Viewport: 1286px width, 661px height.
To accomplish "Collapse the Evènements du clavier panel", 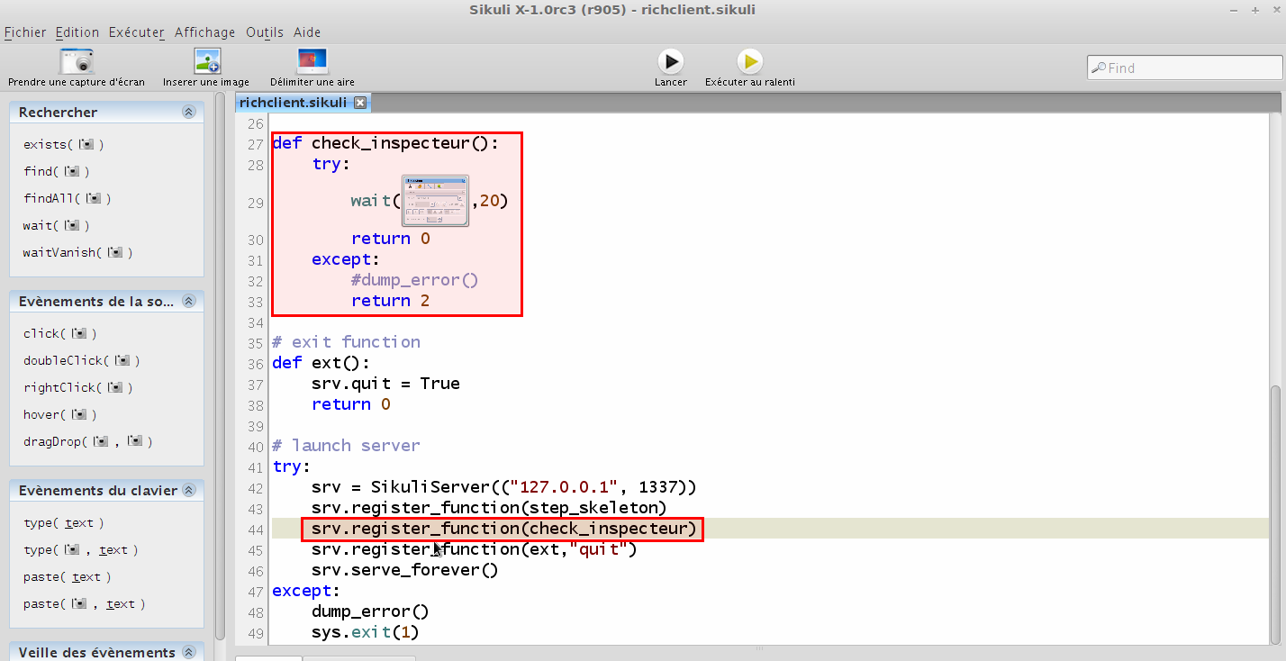I will [188, 491].
